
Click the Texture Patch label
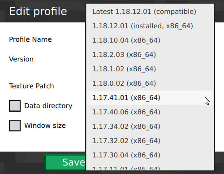[x=31, y=86]
